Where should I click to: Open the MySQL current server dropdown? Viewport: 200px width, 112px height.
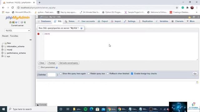(x=17, y=30)
